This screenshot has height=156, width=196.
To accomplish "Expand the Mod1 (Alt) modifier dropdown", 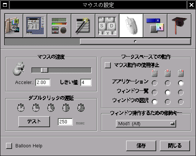I will pyautogui.click(x=146, y=124).
